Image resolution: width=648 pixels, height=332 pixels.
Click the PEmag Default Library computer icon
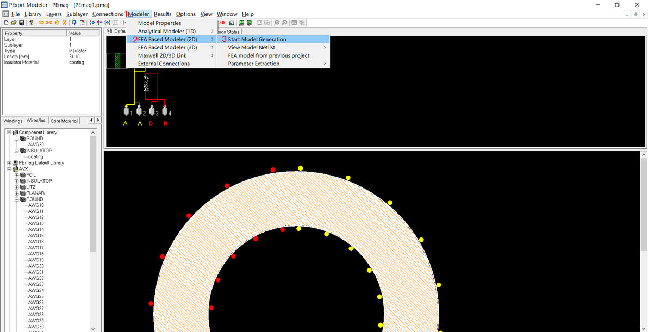(15, 163)
